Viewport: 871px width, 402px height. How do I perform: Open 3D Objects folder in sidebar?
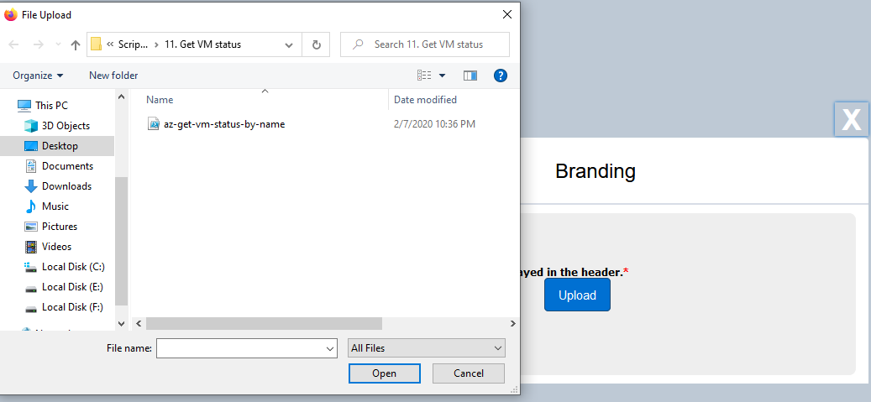click(x=66, y=126)
